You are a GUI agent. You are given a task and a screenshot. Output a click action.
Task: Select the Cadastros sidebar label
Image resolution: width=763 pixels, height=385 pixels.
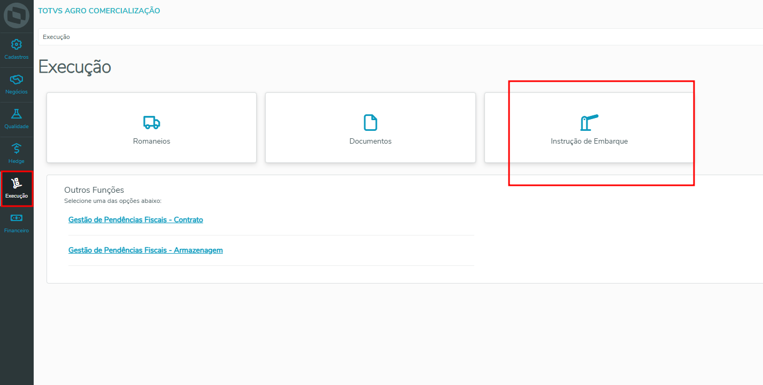(x=17, y=57)
